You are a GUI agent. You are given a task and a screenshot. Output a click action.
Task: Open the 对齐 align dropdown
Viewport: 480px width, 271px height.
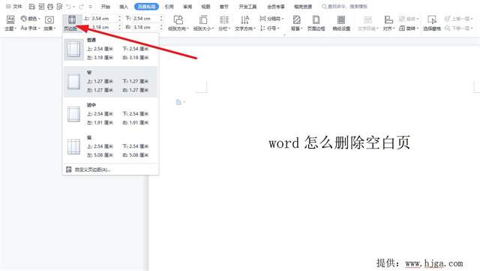[x=388, y=23]
